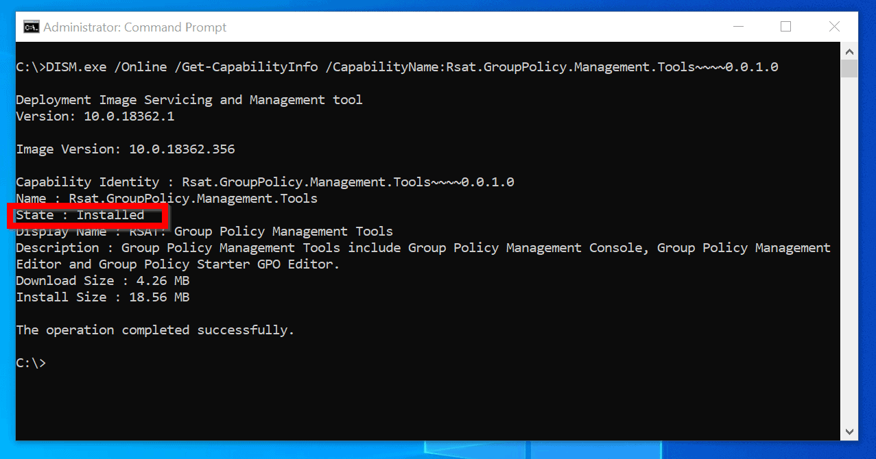The height and width of the screenshot is (459, 876).
Task: Click the scrollbar thumb at the top
Action: [849, 68]
